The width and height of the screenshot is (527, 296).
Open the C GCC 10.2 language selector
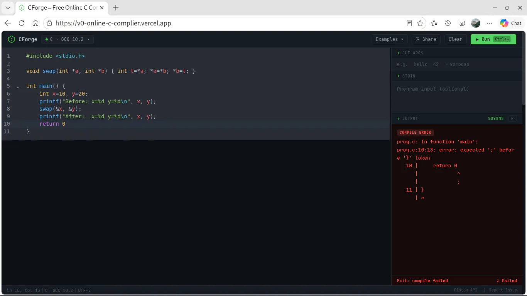click(x=68, y=39)
